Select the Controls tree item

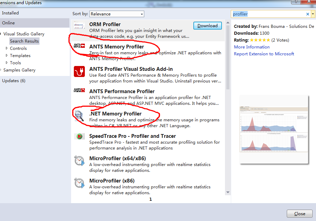click(18, 48)
